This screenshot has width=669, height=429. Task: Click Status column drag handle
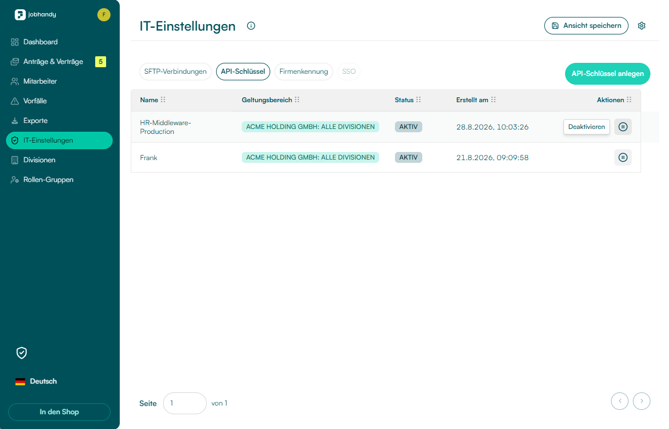[x=418, y=100]
